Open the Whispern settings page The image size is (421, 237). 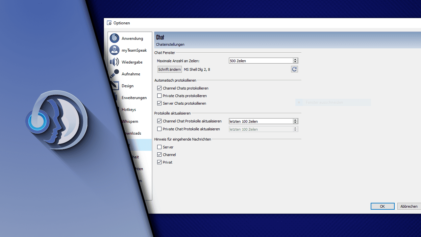130,121
